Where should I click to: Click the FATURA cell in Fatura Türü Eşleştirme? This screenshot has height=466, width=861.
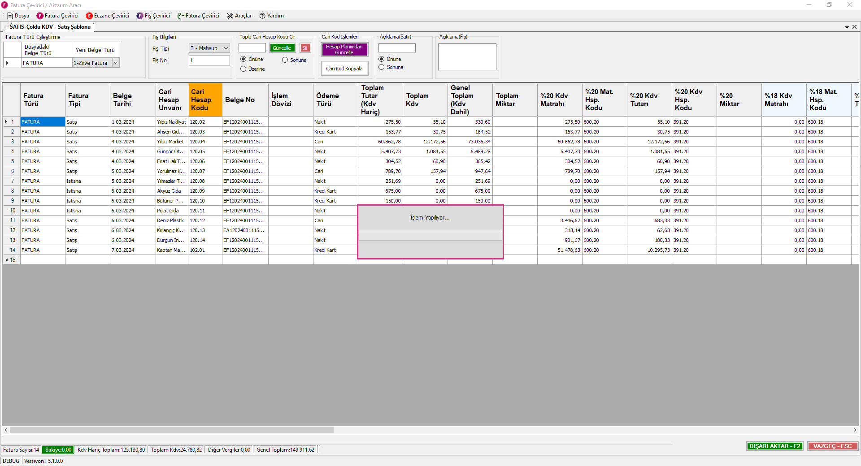(x=47, y=63)
